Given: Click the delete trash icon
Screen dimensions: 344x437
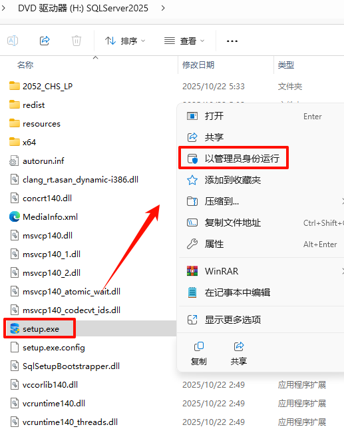Looking at the screenshot, I should [x=77, y=41].
